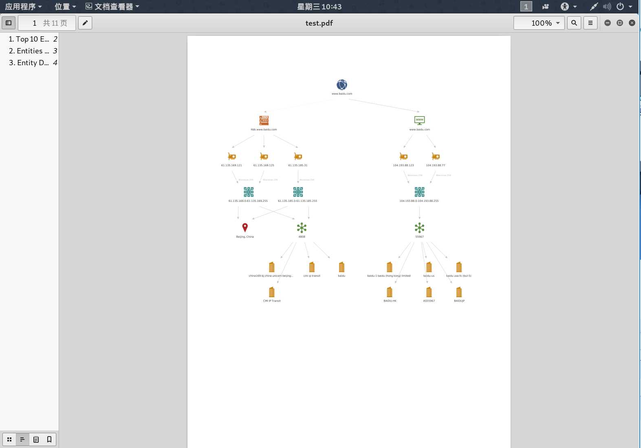Screen dimensions: 641x448
Task: Click the BAIDUJP building icon
Action: (x=459, y=292)
